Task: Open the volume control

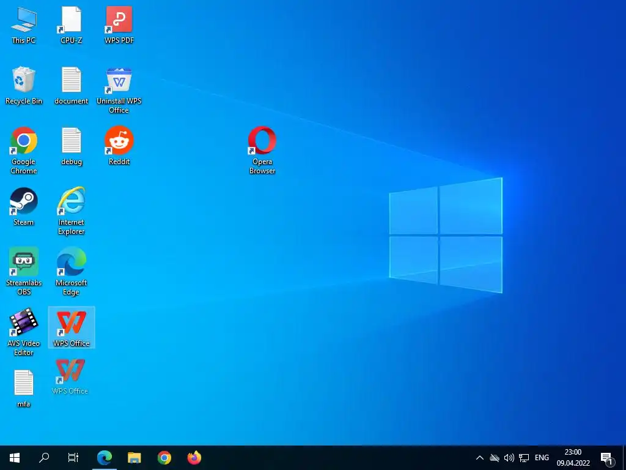Action: pos(509,458)
